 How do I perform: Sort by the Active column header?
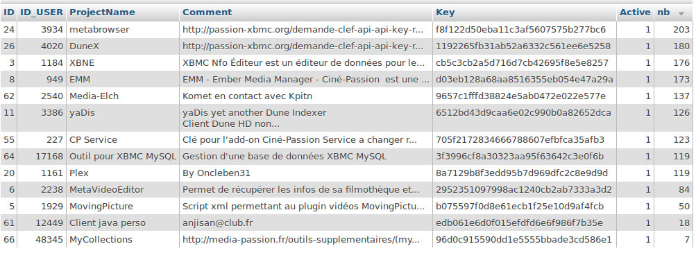(x=635, y=12)
